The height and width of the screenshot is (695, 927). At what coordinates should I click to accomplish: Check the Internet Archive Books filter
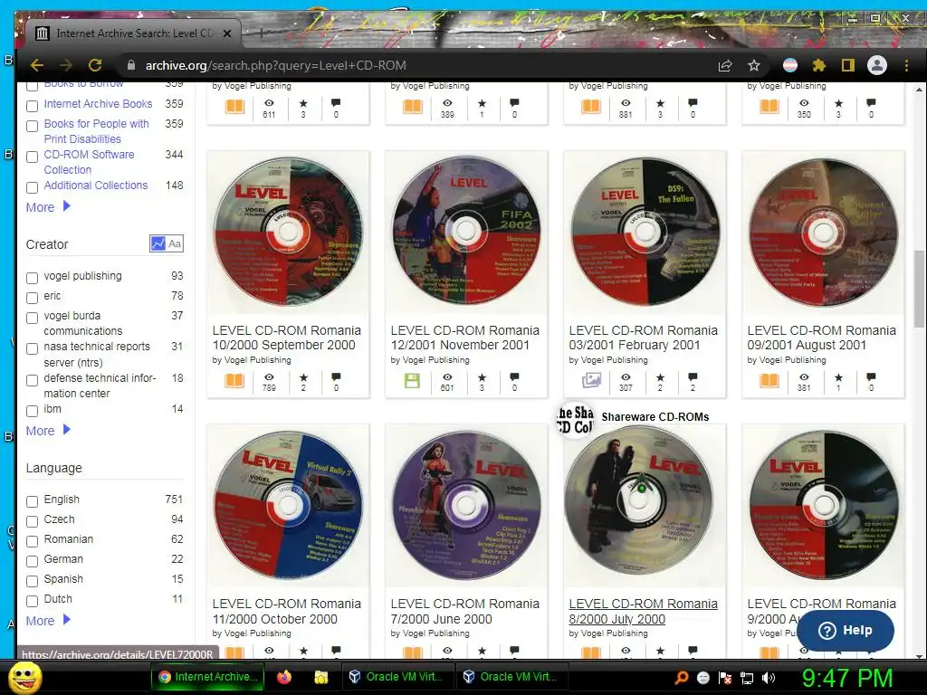coord(33,107)
